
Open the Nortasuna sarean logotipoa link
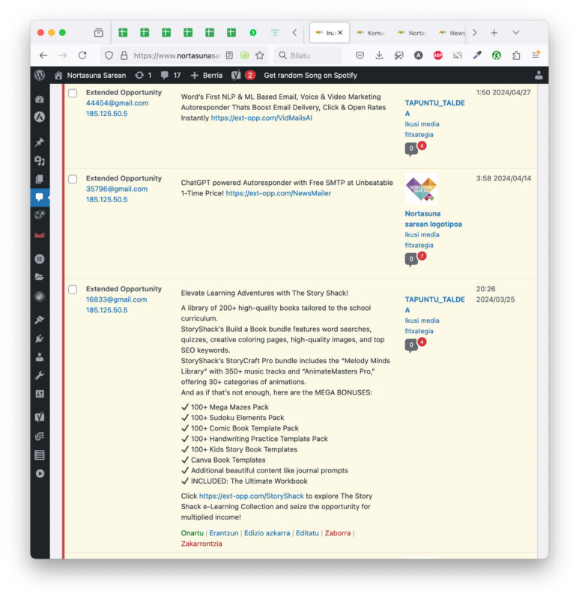tap(434, 219)
